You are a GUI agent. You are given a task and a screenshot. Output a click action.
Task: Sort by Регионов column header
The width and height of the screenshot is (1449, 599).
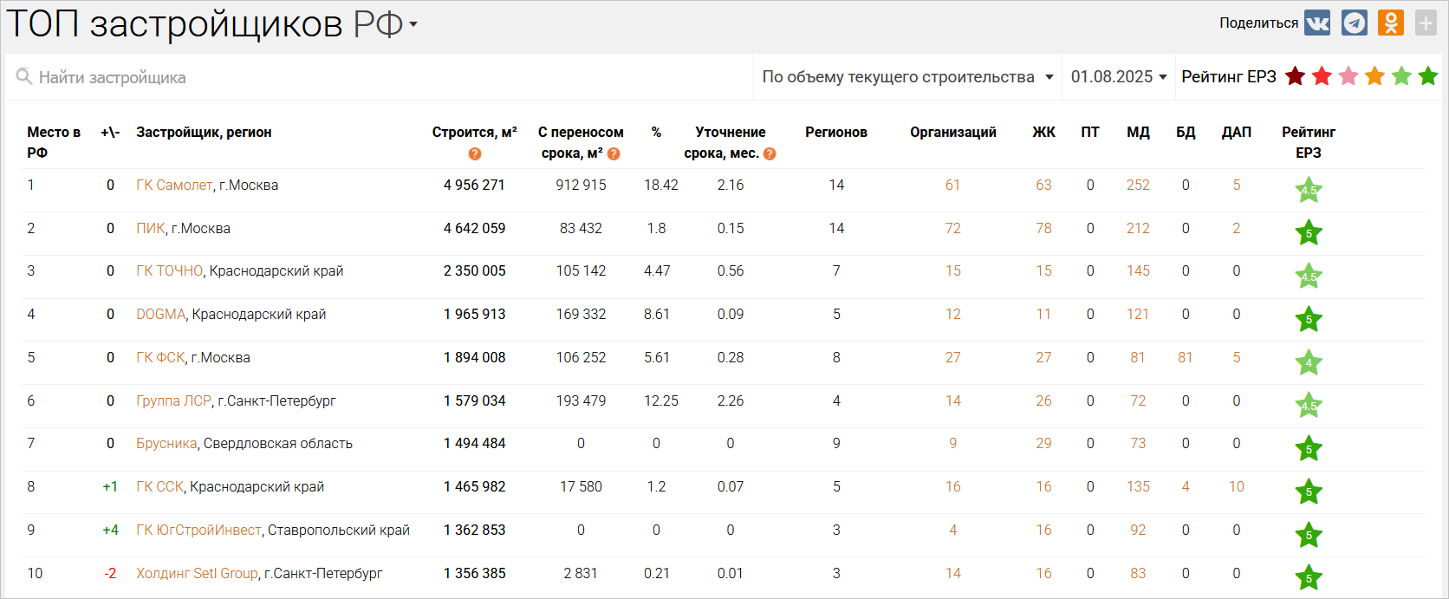pyautogui.click(x=835, y=132)
